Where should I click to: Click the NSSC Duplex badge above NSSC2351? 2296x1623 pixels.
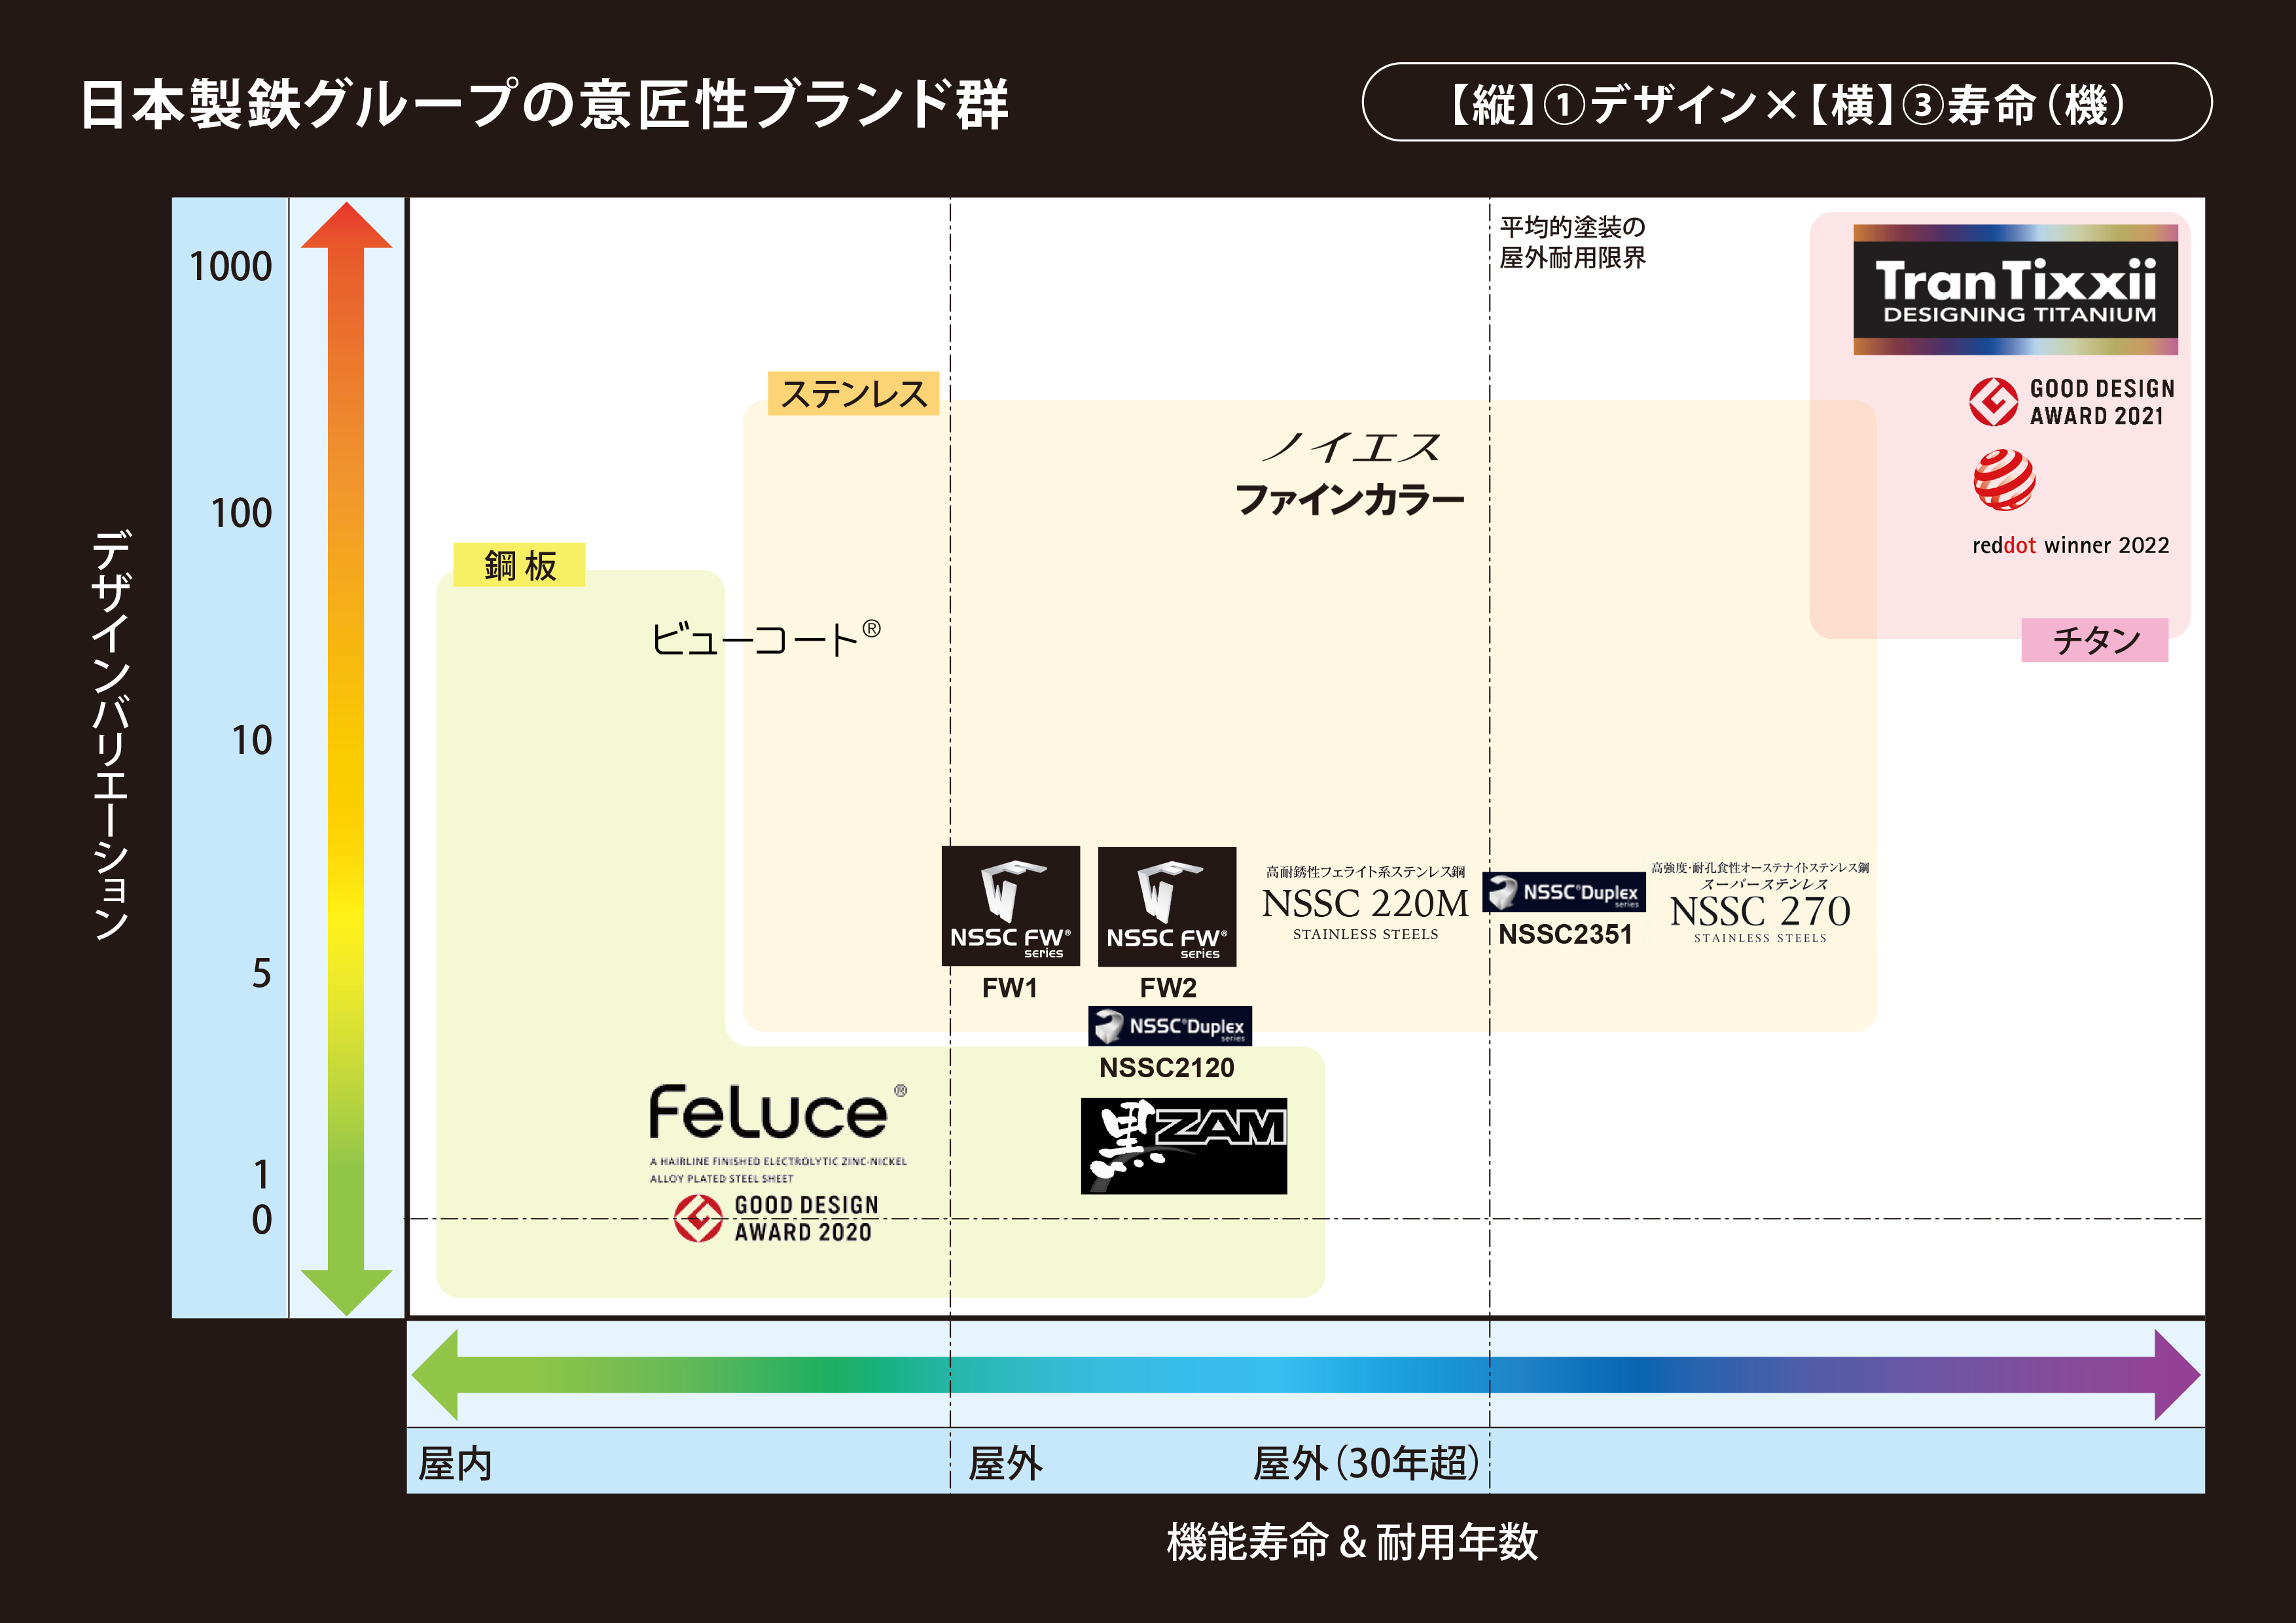(x=1563, y=892)
